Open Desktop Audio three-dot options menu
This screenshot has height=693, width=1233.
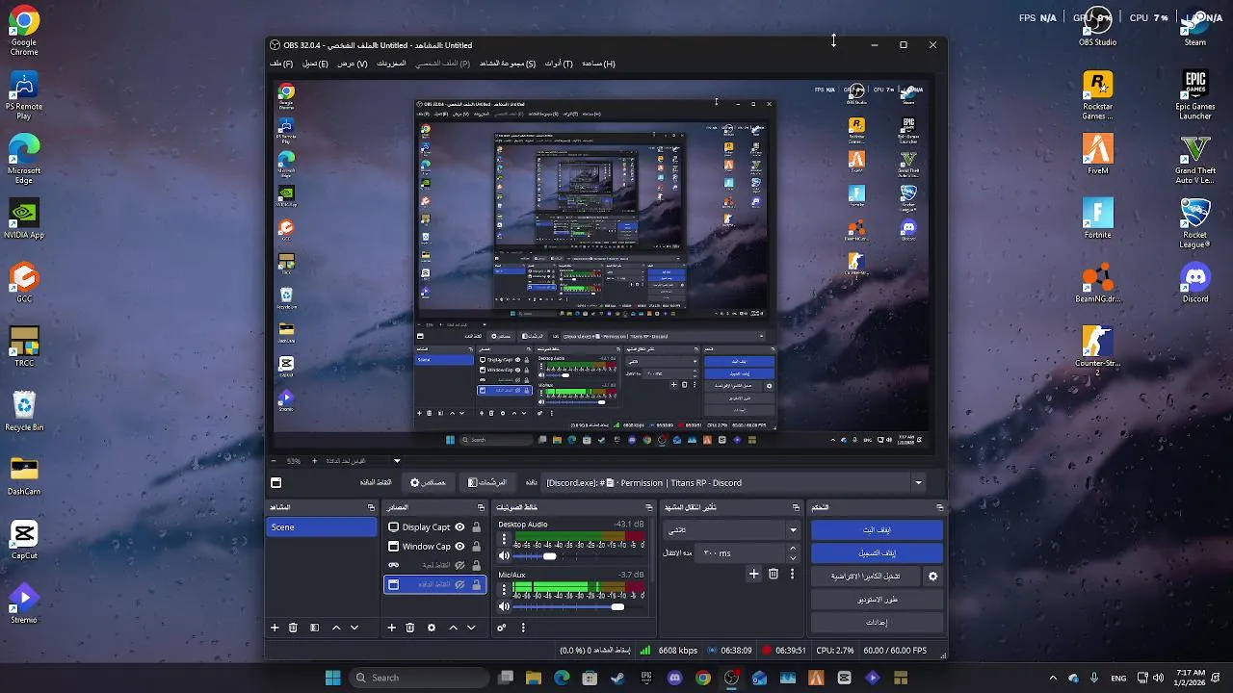pos(504,540)
